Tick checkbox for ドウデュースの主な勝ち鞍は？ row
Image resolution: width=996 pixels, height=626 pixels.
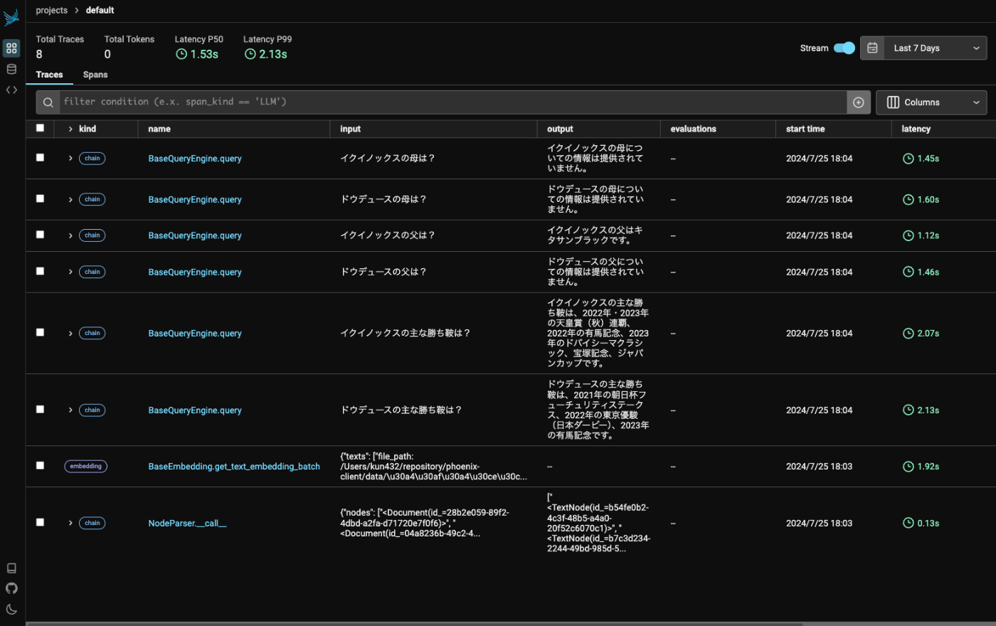(40, 409)
